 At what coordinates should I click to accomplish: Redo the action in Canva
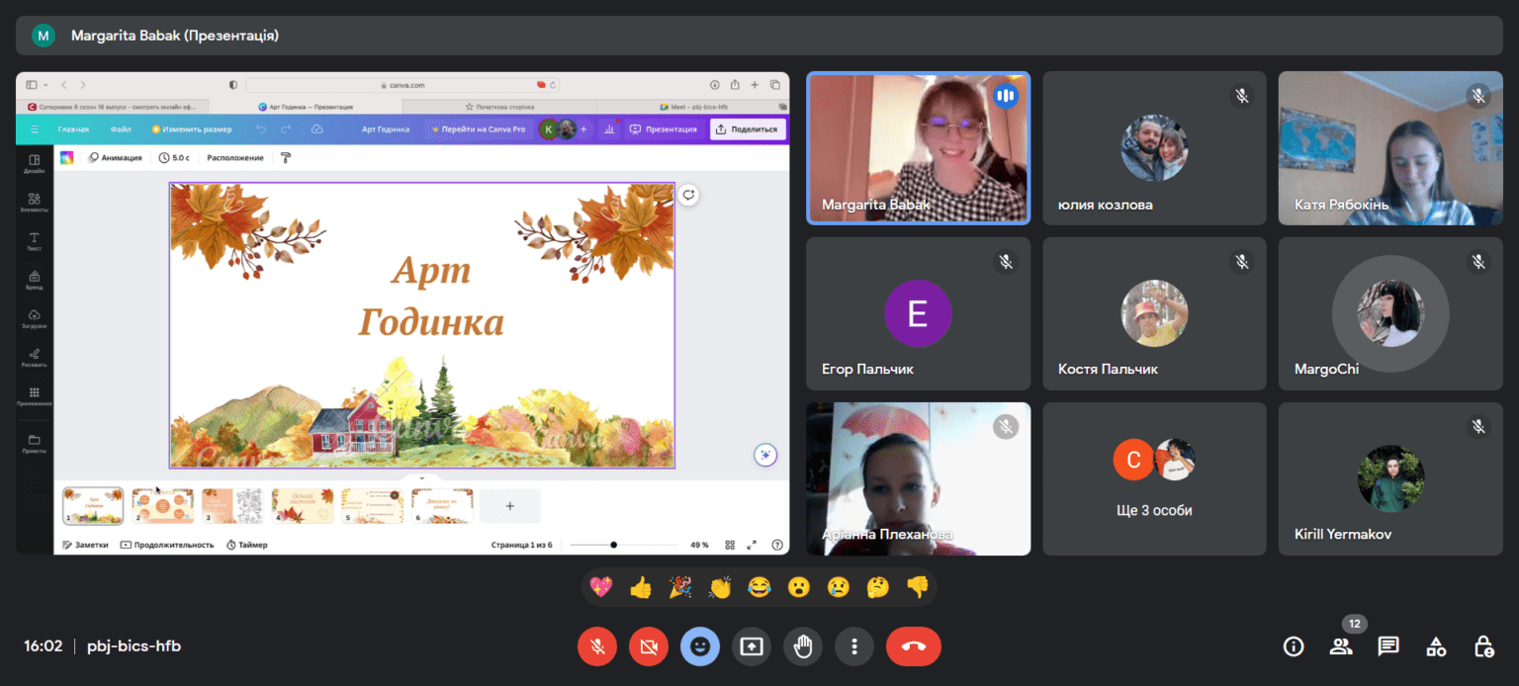tap(286, 129)
